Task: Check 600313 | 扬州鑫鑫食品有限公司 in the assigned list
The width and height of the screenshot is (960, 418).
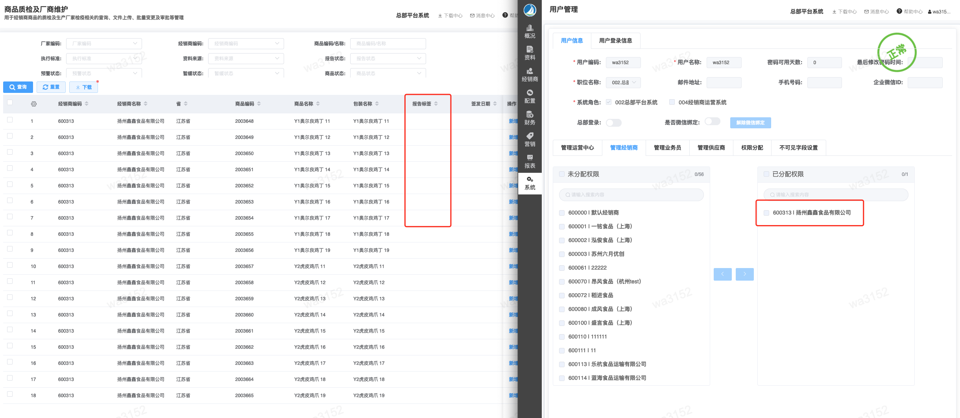Action: coord(766,213)
